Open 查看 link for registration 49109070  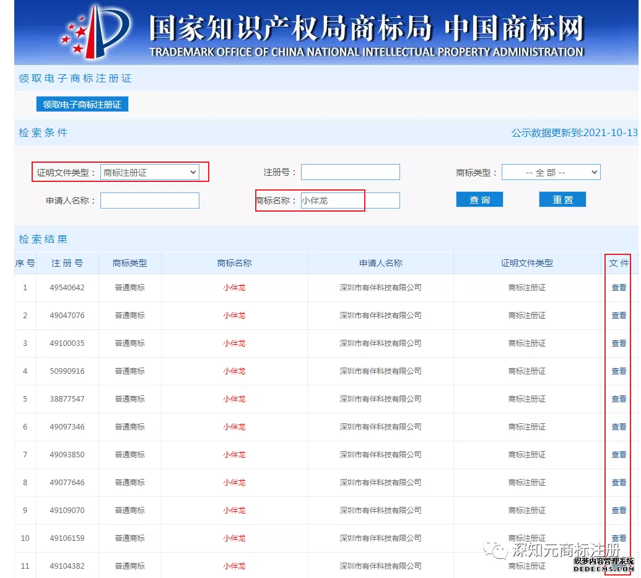pos(619,510)
